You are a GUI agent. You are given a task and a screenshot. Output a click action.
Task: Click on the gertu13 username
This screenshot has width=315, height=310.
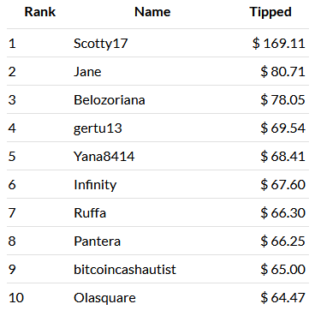98,128
